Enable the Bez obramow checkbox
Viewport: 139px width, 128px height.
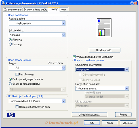click(x=17, y=74)
